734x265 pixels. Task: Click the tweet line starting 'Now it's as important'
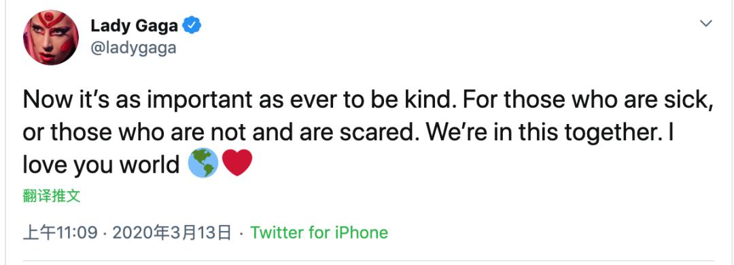[368, 101]
